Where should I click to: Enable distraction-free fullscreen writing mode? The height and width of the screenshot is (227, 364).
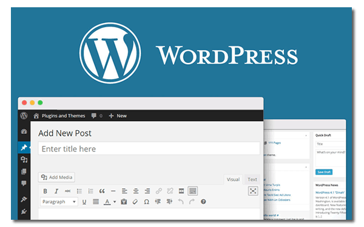coord(253,191)
